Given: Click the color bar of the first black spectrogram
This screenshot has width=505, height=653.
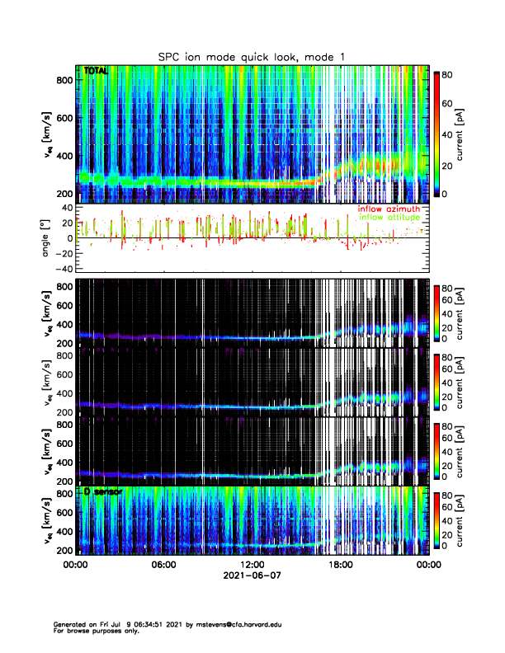Looking at the screenshot, I should [436, 312].
